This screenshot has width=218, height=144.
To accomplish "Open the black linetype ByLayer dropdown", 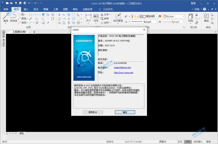I will tap(144, 22).
